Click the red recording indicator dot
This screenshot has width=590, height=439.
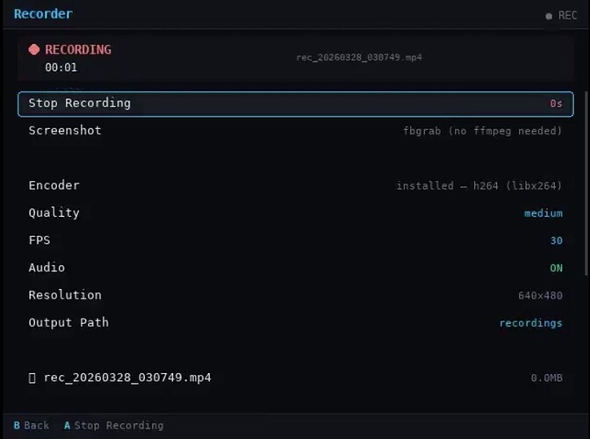tap(34, 50)
